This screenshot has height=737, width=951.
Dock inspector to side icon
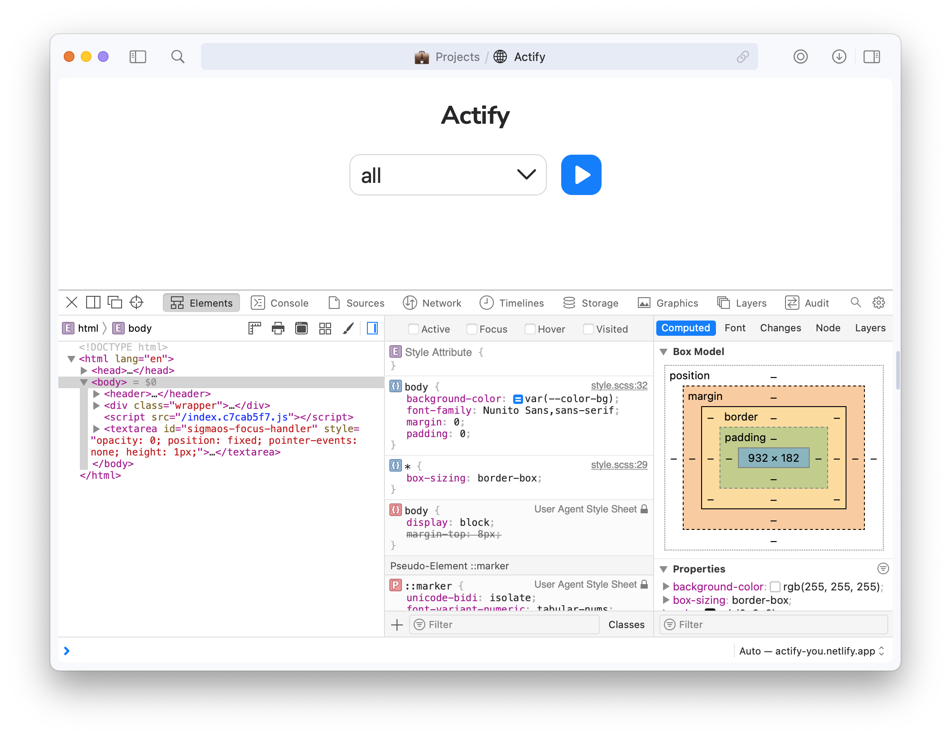pyautogui.click(x=93, y=303)
